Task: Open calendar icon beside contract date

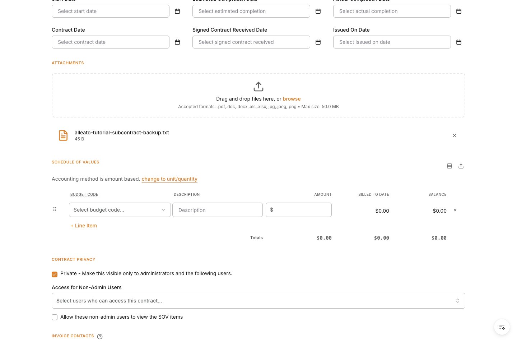Action: point(177,42)
